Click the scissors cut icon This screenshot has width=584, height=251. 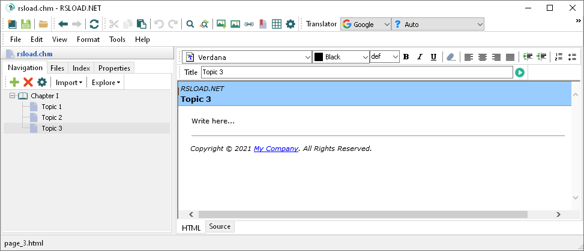[x=113, y=24]
